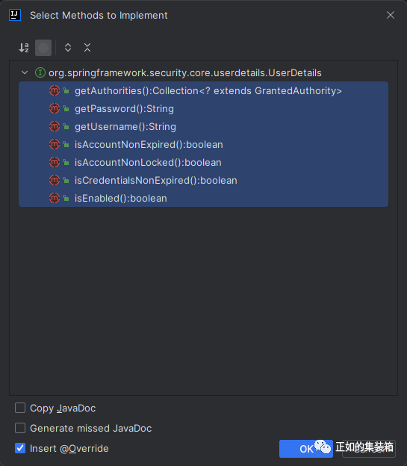Select the UserDetails interface icon
This screenshot has width=407, height=466.
tap(40, 72)
